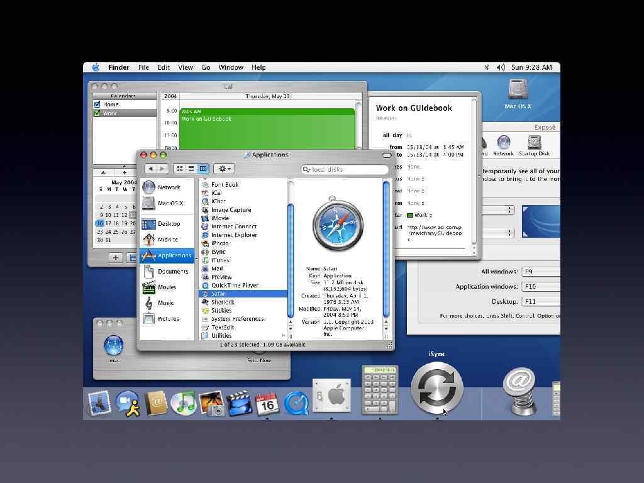Open Application windows F10 dropdown
This screenshot has width=644, height=483.
pyautogui.click(x=540, y=286)
